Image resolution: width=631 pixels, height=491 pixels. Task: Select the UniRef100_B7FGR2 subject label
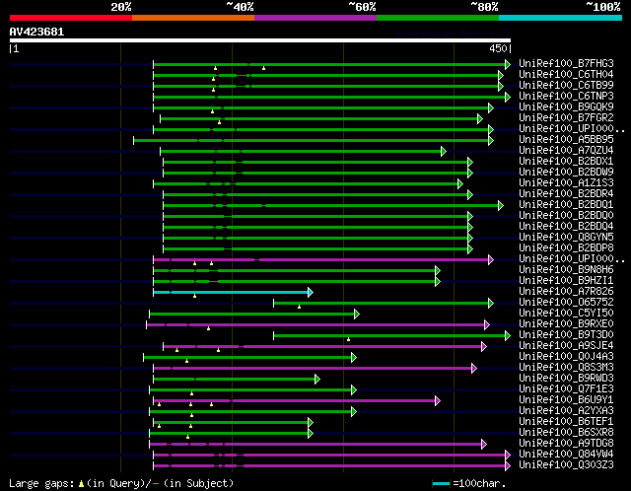click(566, 117)
